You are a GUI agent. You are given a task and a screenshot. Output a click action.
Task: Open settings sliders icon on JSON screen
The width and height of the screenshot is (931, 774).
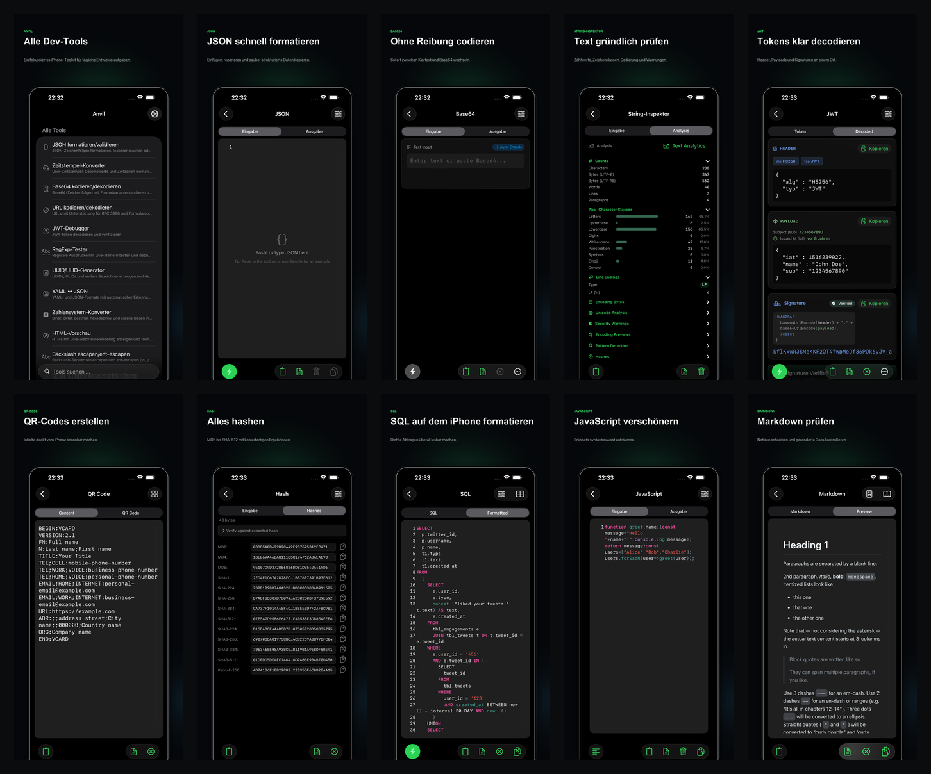(338, 114)
